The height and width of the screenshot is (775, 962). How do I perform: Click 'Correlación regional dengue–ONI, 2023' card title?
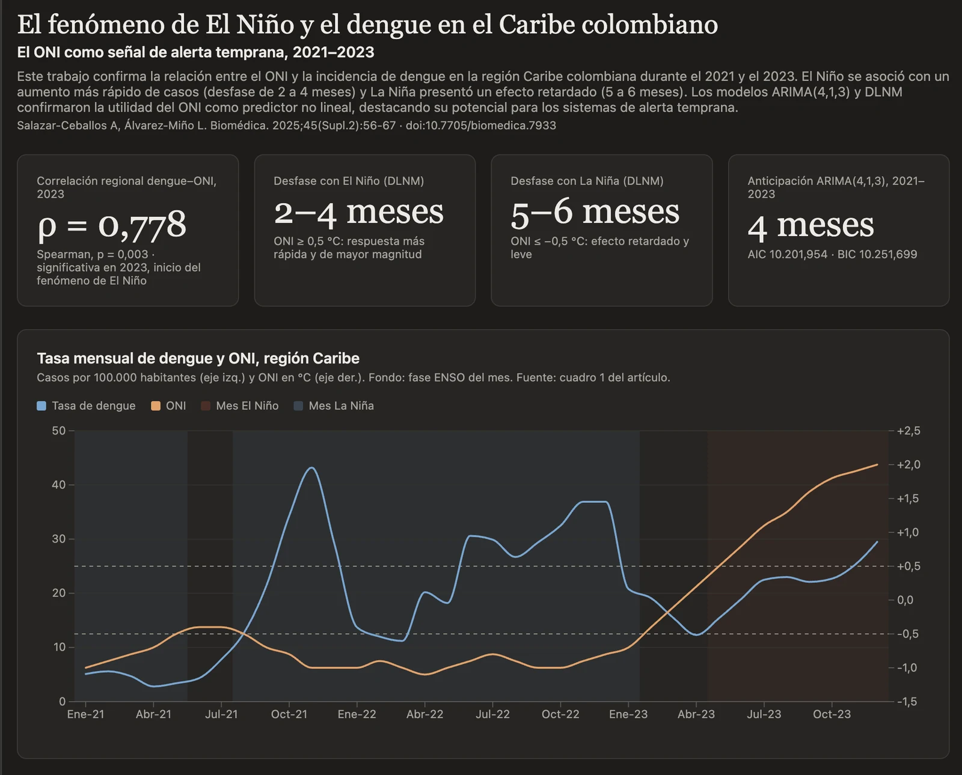tap(127, 187)
